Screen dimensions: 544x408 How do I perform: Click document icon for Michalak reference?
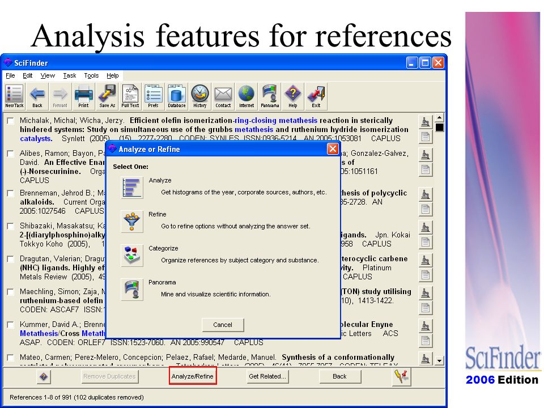426,137
